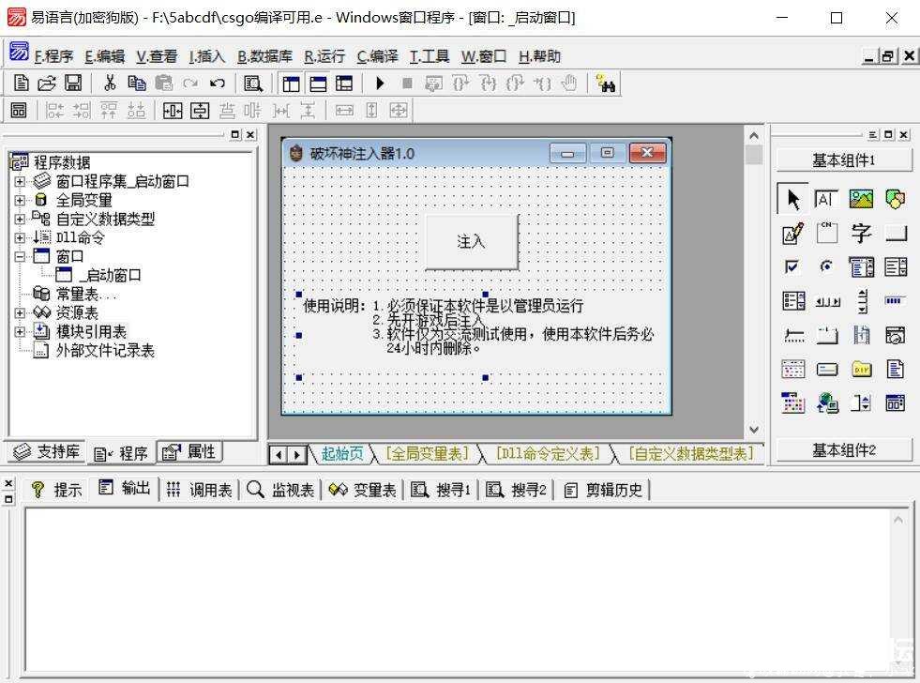Expand the 资源表 tree node
This screenshot has height=683, width=920.
pyautogui.click(x=20, y=313)
